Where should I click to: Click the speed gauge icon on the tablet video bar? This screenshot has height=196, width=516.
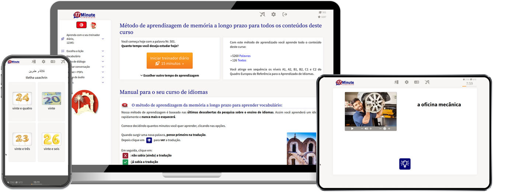coord(385,129)
